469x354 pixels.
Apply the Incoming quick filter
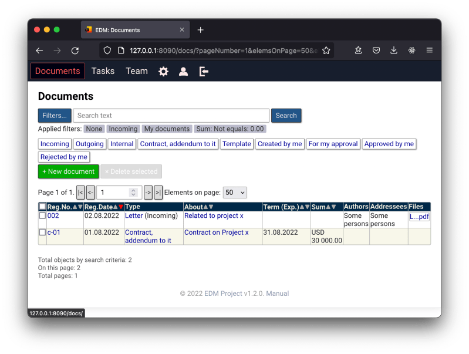55,144
